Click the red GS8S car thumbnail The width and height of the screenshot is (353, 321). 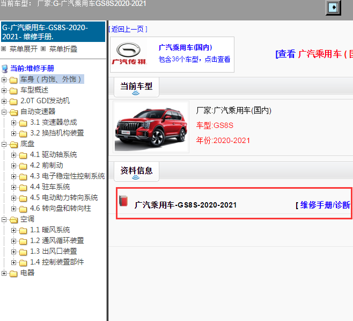[151, 127]
